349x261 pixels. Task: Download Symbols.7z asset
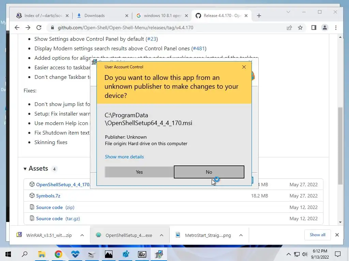48,196
